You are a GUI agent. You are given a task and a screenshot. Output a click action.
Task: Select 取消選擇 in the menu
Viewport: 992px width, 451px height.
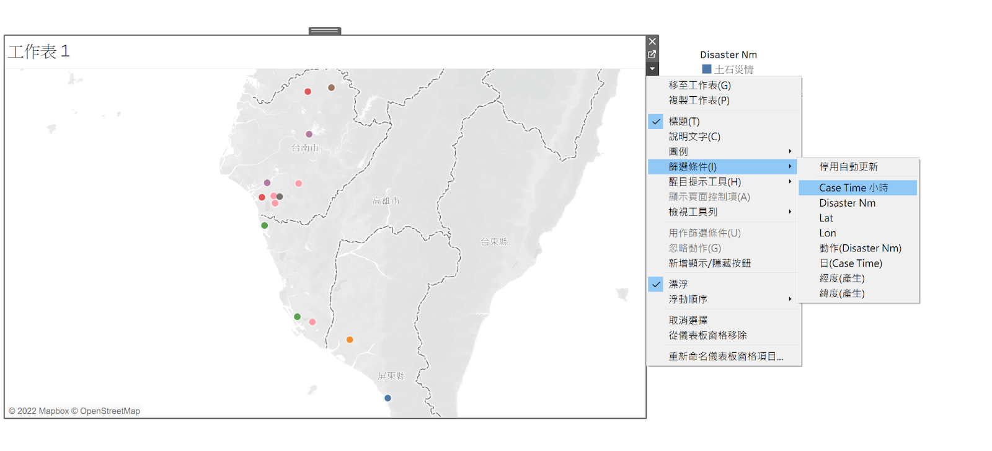(722, 321)
